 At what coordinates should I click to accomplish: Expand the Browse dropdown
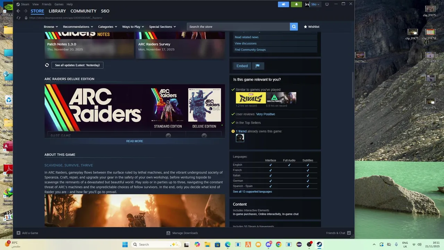click(51, 27)
